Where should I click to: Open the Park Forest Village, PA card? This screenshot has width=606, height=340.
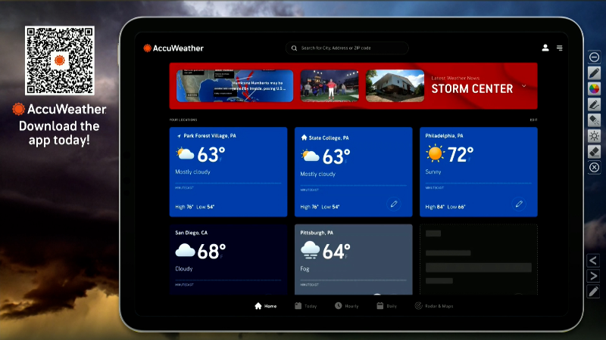(x=229, y=172)
